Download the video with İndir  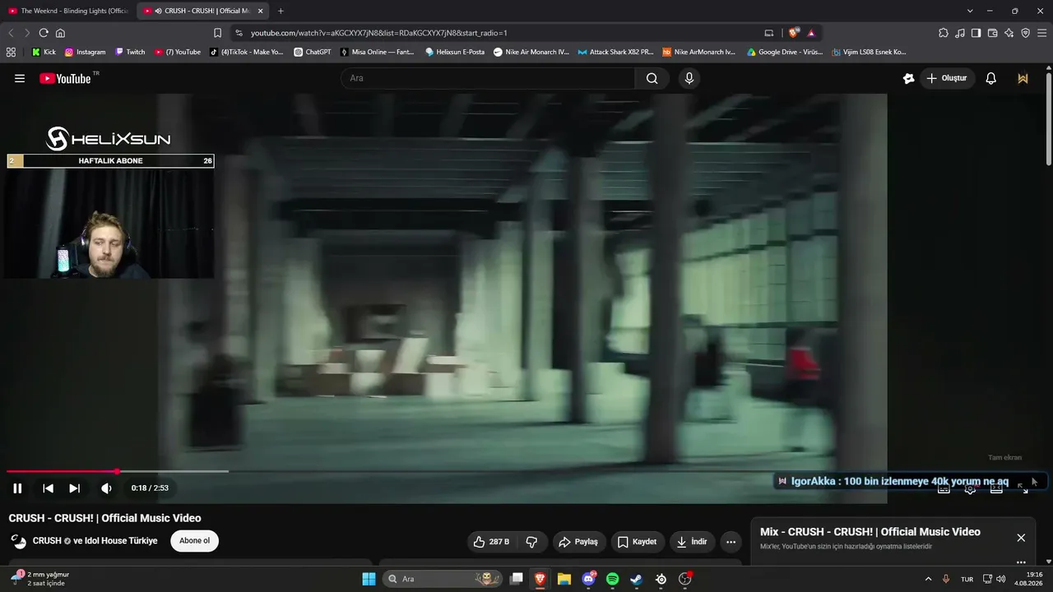click(692, 542)
